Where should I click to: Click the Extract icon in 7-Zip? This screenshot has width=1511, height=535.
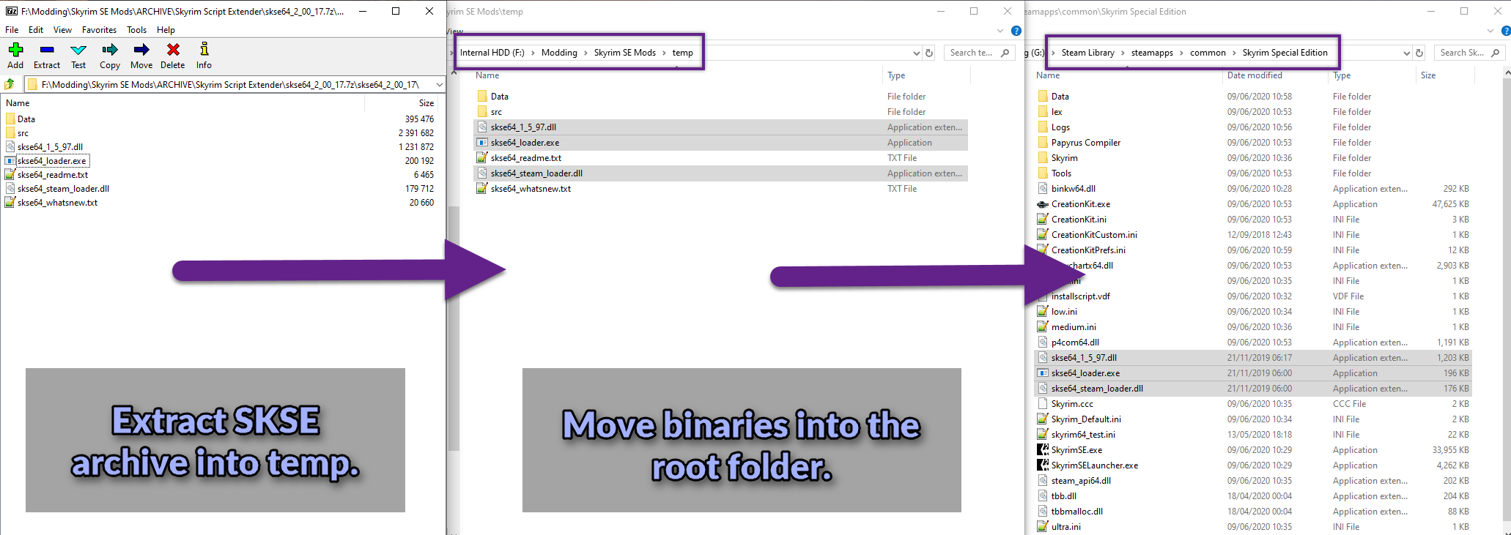click(x=47, y=50)
